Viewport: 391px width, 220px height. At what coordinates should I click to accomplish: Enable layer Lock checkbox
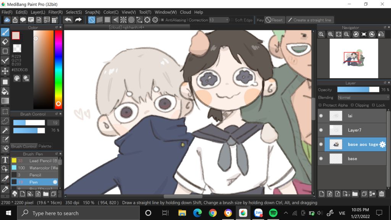tap(373, 105)
